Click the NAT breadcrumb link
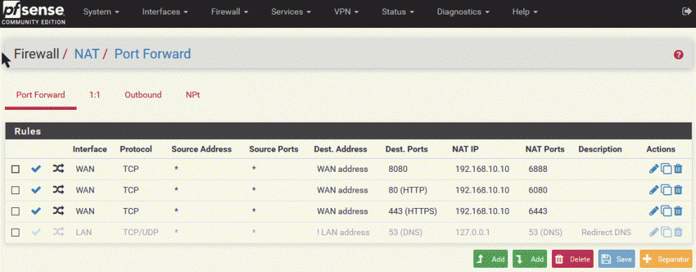The width and height of the screenshot is (696, 272). [x=86, y=54]
